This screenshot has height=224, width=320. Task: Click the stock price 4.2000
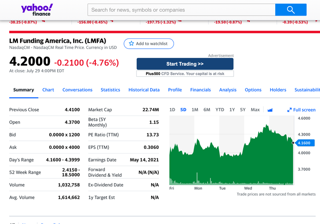pyautogui.click(x=30, y=61)
